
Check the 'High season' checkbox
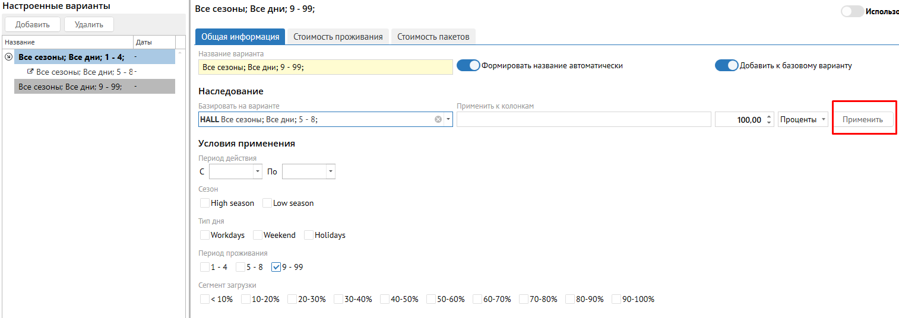(x=205, y=203)
